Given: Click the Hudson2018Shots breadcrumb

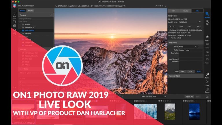Looking at the screenshot, I should click(83, 6).
